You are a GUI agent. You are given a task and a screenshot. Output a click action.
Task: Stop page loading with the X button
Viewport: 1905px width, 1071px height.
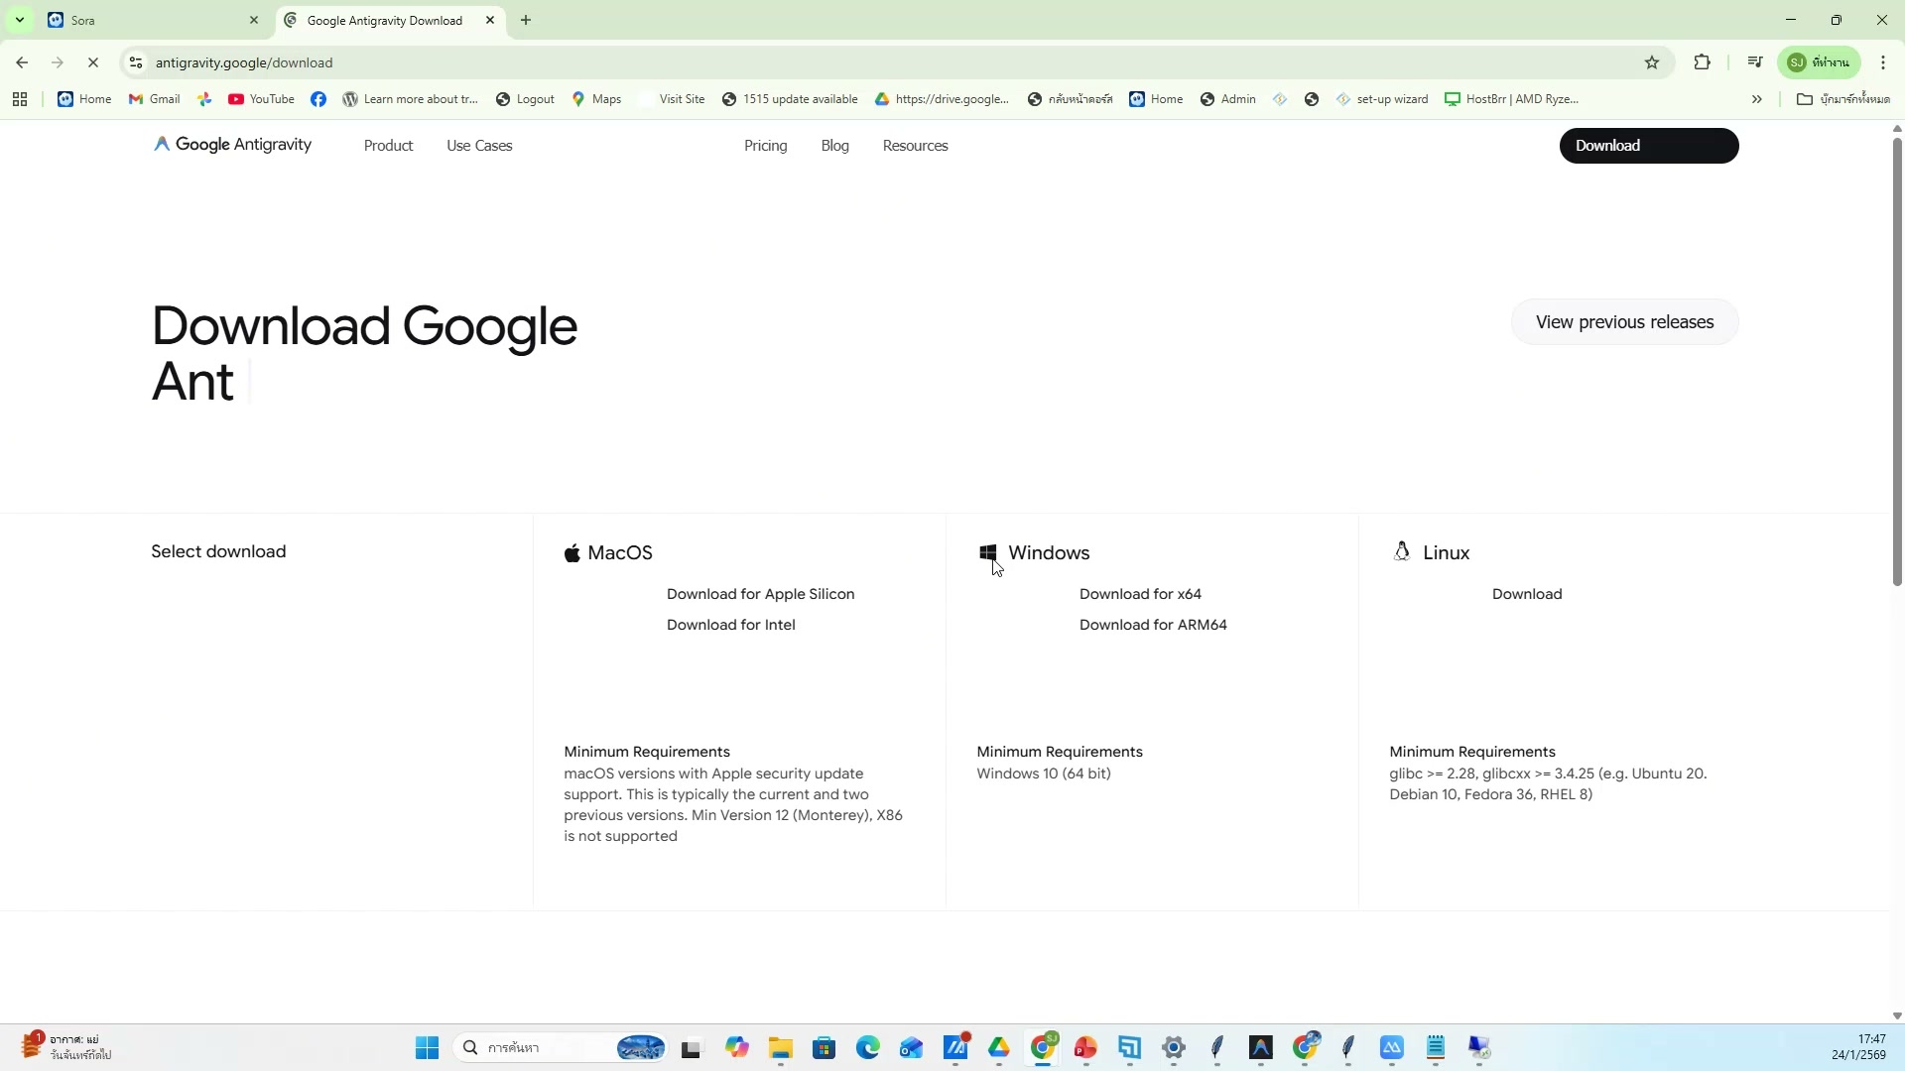93,62
